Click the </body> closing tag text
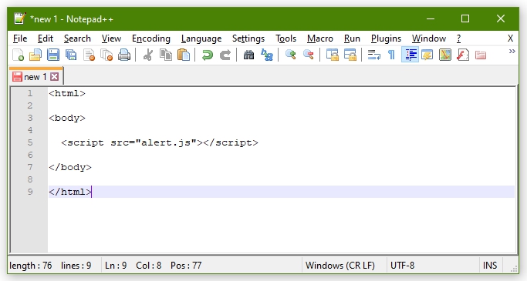This screenshot has width=527, height=281. [x=70, y=167]
